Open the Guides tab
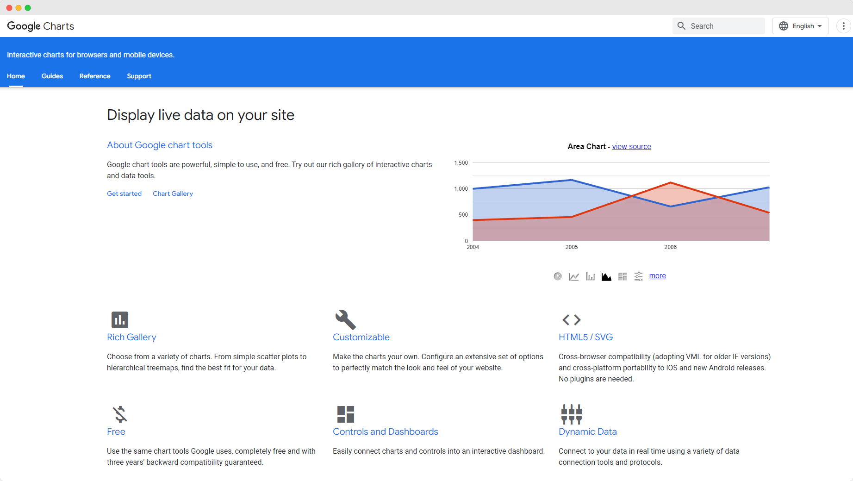 coord(52,76)
